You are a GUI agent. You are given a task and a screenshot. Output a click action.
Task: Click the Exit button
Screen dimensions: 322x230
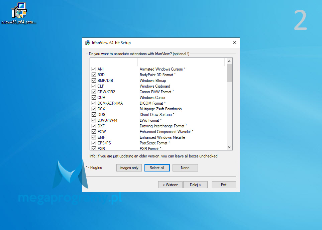click(224, 185)
